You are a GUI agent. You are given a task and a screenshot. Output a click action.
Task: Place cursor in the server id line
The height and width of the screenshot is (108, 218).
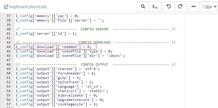pyautogui.click(x=46, y=34)
